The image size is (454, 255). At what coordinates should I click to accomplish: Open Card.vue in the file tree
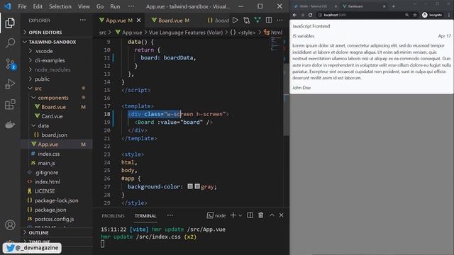[52, 116]
